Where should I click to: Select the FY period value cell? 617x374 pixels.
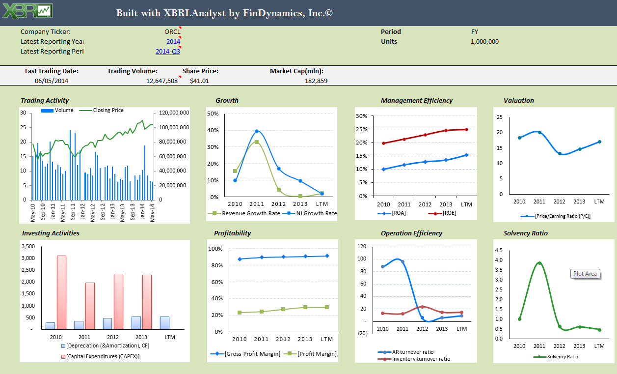click(x=475, y=32)
